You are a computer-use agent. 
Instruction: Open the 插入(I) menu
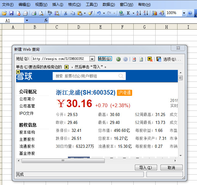click(x=58, y=5)
